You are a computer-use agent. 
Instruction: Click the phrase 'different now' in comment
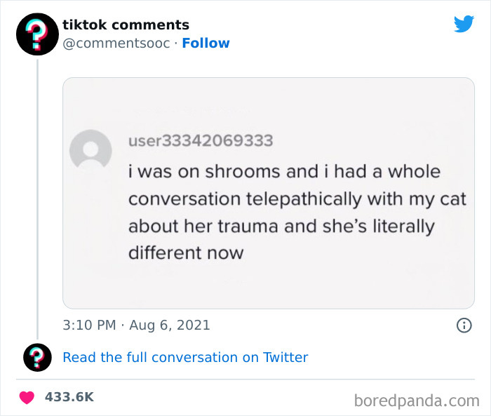185,253
